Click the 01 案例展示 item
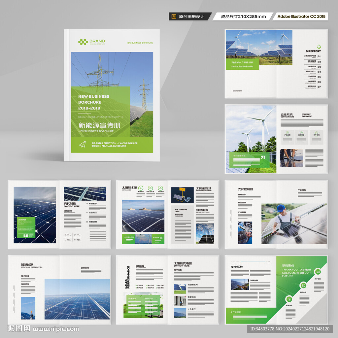The width and height of the screenshot is (338, 338). [x=92, y=203]
